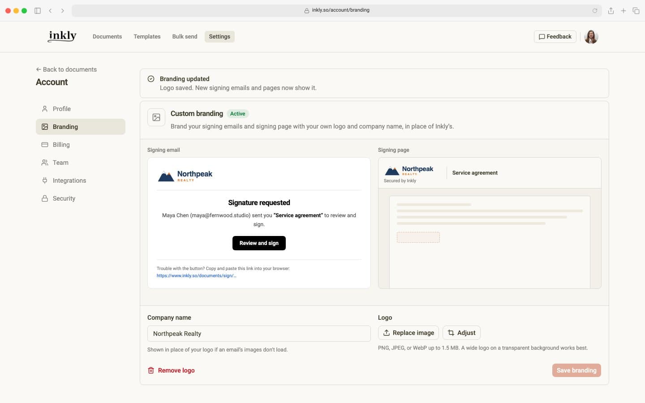Open the Integrations section
The height and width of the screenshot is (403, 645).
tap(81, 180)
